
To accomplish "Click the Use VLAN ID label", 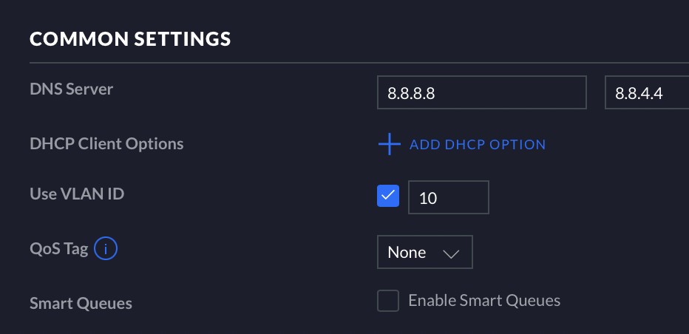I will click(77, 194).
